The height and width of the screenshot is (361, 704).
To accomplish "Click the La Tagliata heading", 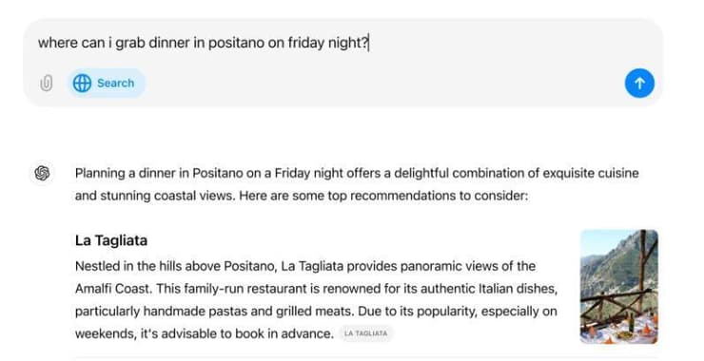I will pos(111,240).
